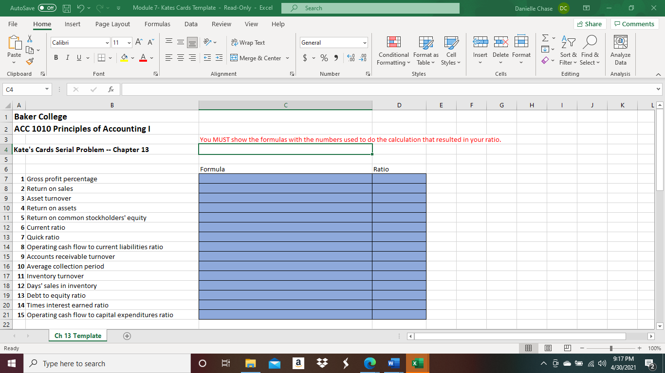Open Conditional Formatting dropdown

click(394, 50)
